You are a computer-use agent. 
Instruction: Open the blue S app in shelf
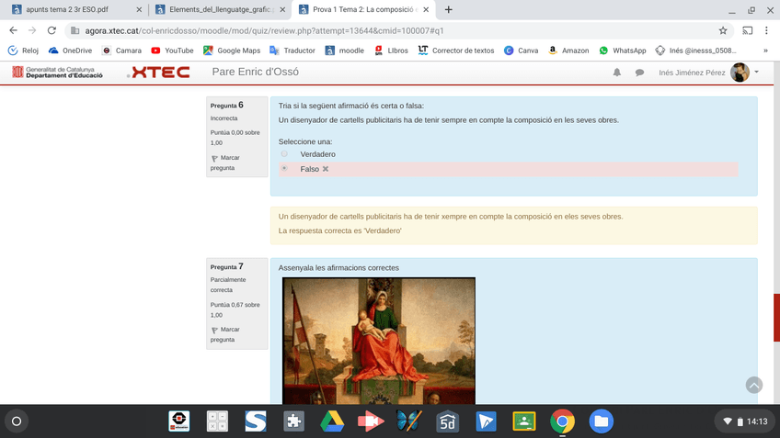click(x=255, y=421)
